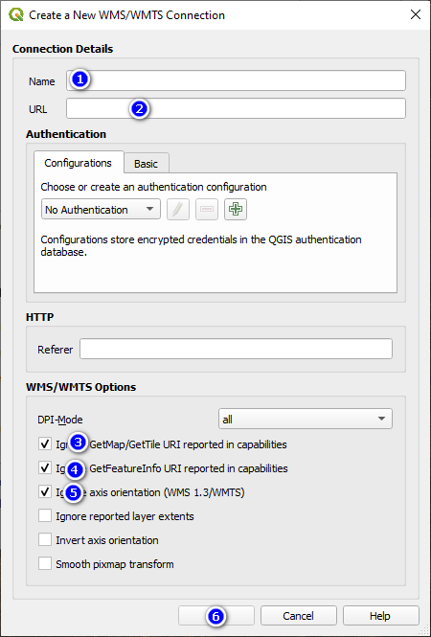Open Help for this dialog
431x637 pixels.
380,616
